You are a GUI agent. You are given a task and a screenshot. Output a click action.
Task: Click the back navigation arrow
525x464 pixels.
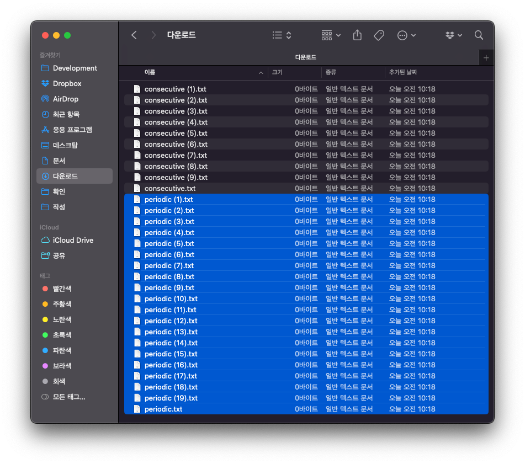(133, 35)
